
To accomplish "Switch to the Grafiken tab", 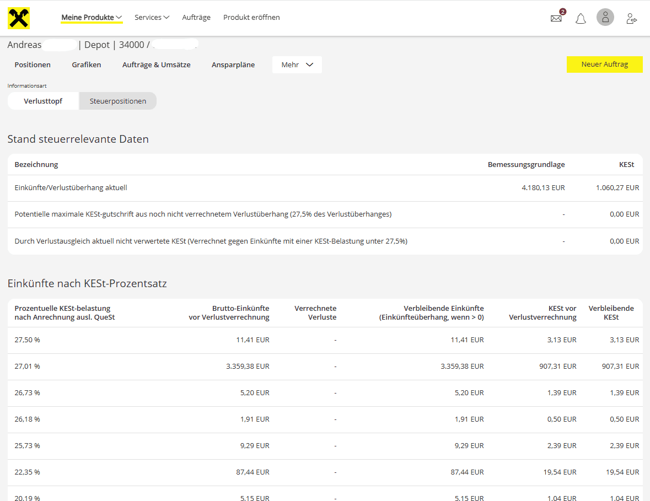I will 87,65.
